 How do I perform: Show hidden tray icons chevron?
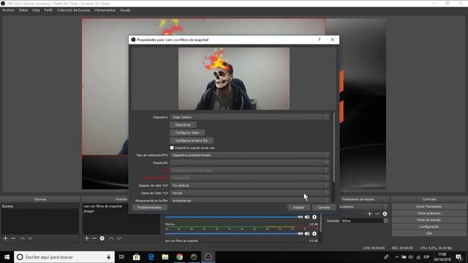[x=396, y=257]
